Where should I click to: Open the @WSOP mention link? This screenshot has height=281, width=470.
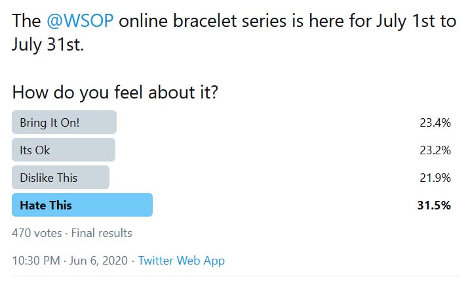[80, 21]
